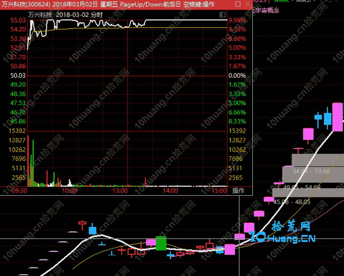Click the 55.03 top price label
This screenshot has height=276, width=344.
click(x=18, y=21)
